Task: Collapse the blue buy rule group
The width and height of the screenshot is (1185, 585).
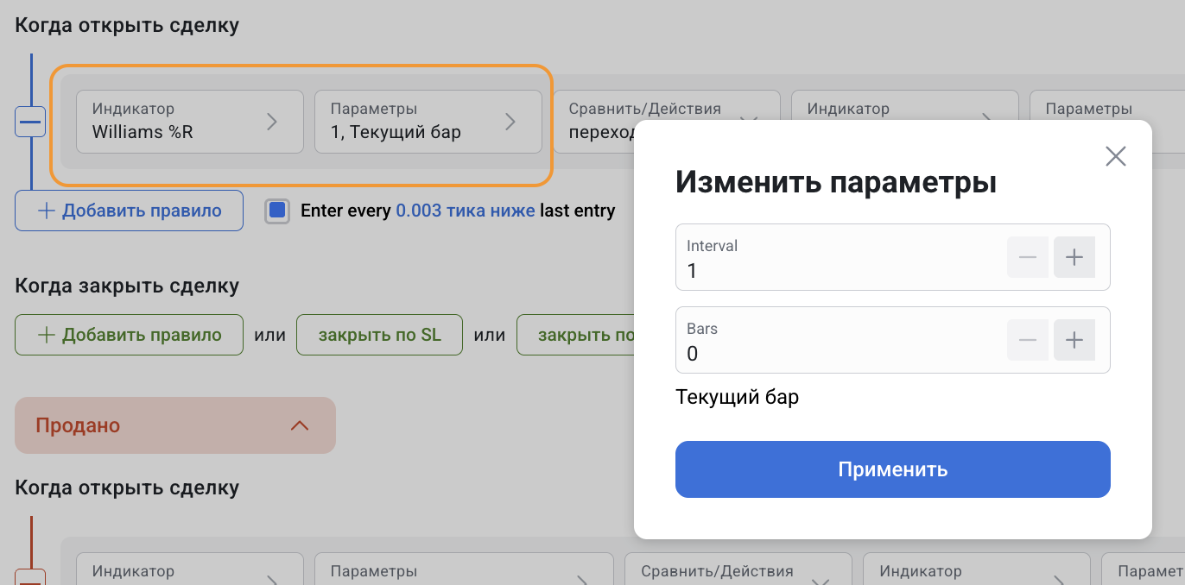Action: tap(30, 122)
